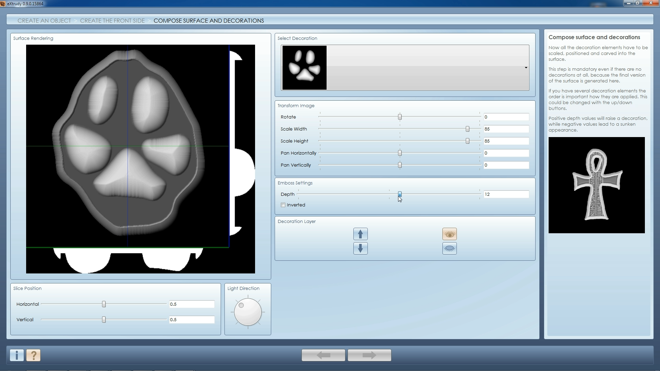The height and width of the screenshot is (371, 660).
Task: Proceed with right arrow button
Action: coord(369,355)
